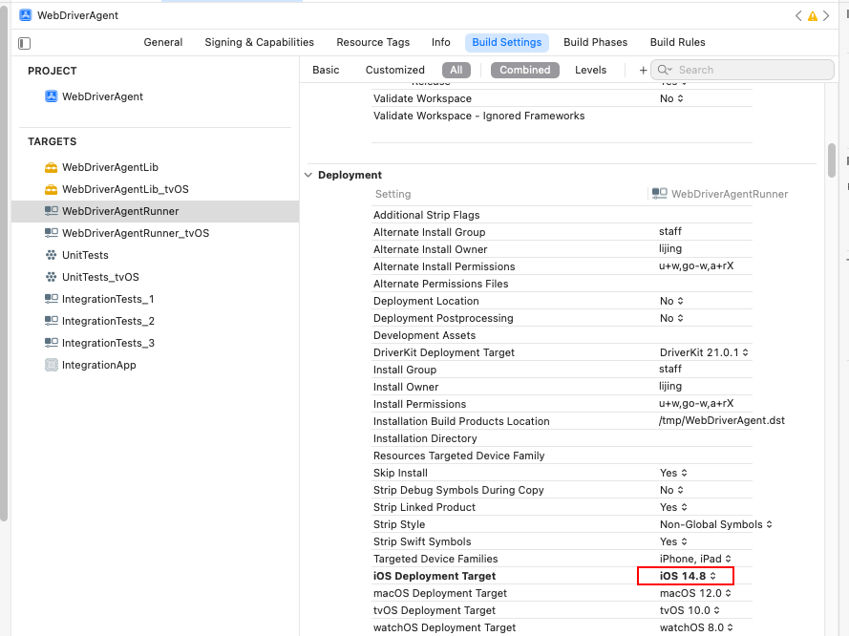
Task: Collapse the Deployment section
Action: 308,175
